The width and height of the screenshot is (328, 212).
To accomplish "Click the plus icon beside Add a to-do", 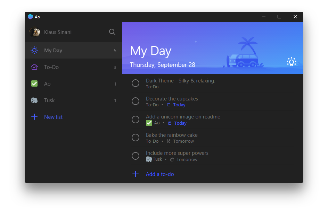I will point(136,174).
